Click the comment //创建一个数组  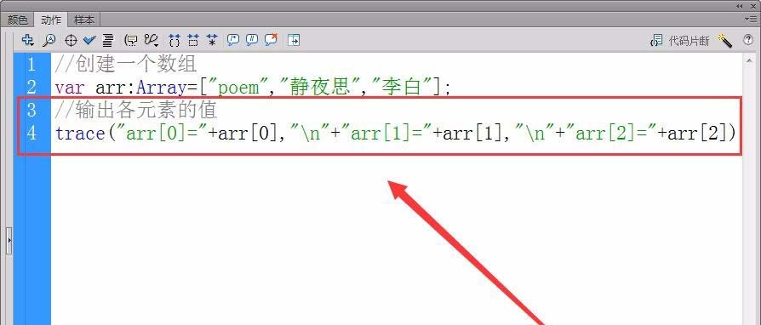tap(126, 65)
